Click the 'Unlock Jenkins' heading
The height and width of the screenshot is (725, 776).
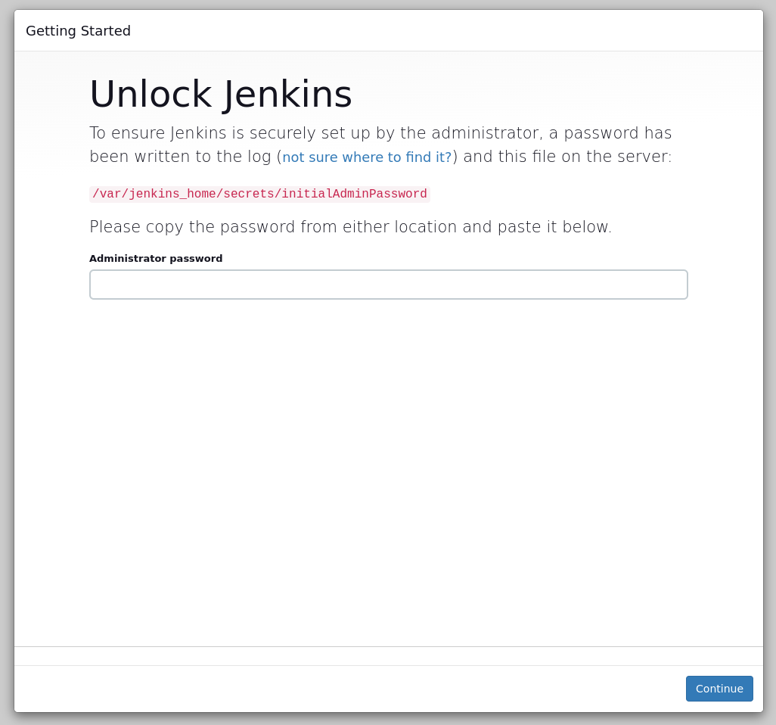point(220,95)
